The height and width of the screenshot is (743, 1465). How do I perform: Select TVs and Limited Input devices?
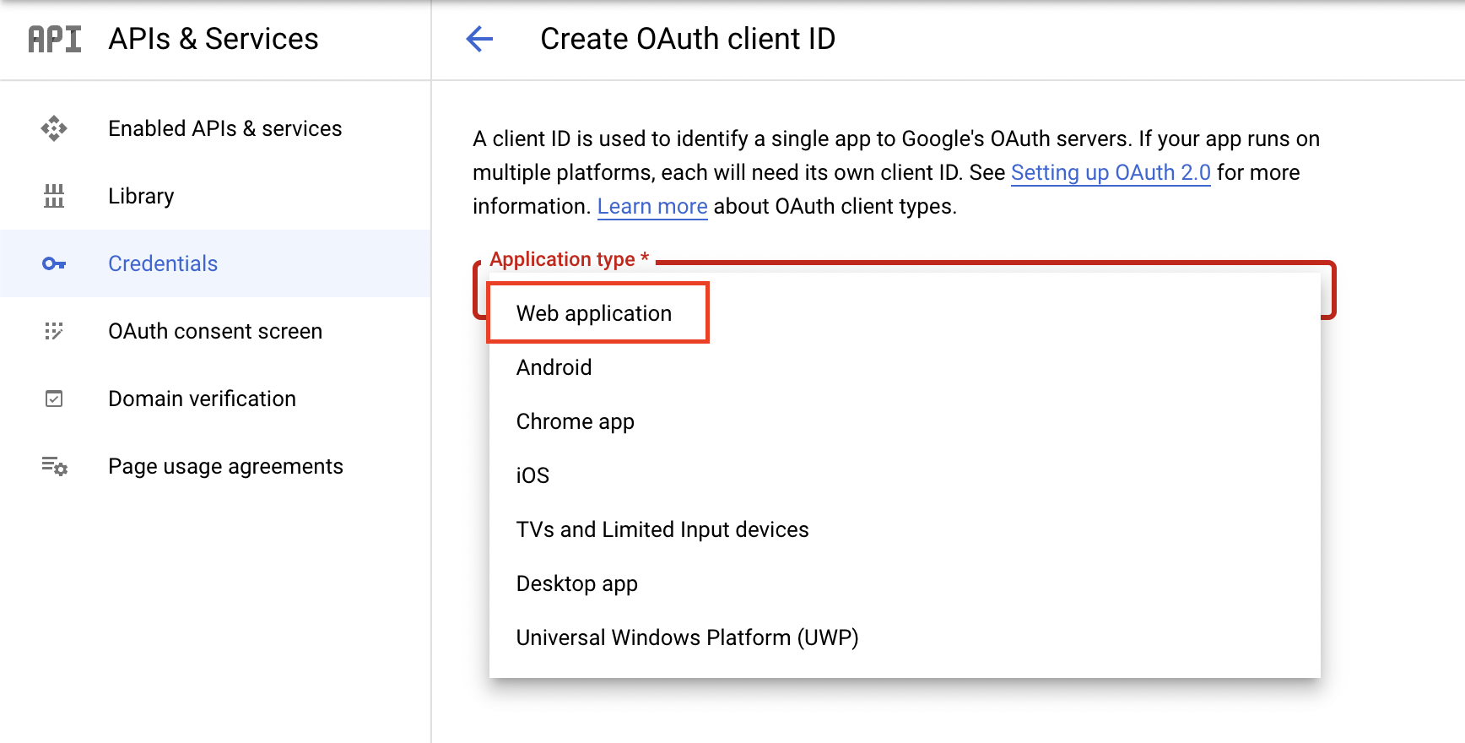tap(905, 529)
